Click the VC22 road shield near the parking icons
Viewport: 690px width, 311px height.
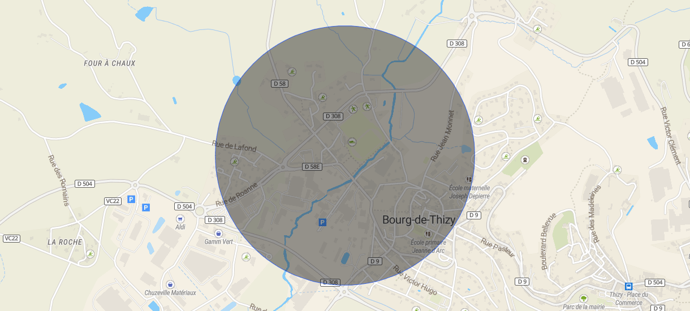pyautogui.click(x=113, y=201)
